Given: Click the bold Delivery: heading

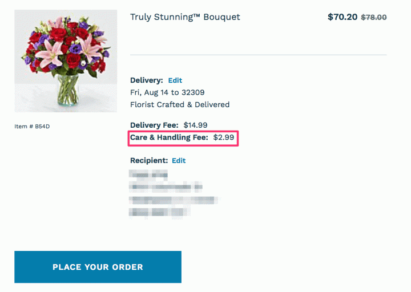Looking at the screenshot, I should coord(147,80).
